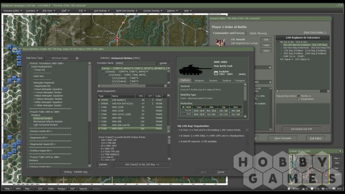Open the Counters menu
Image resolution: width=345 pixels, height=194 pixels.
tap(32, 11)
